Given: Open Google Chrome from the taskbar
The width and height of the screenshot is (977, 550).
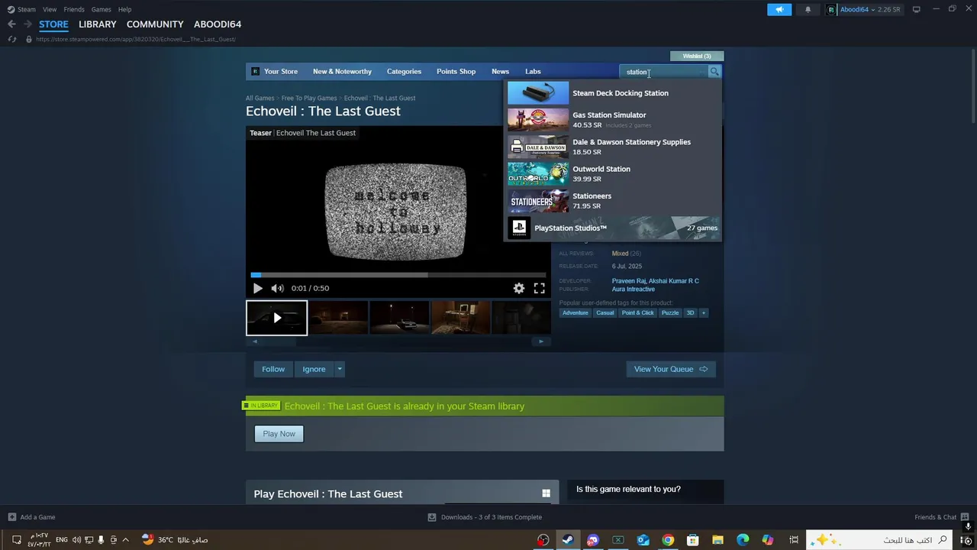Looking at the screenshot, I should coord(668,540).
